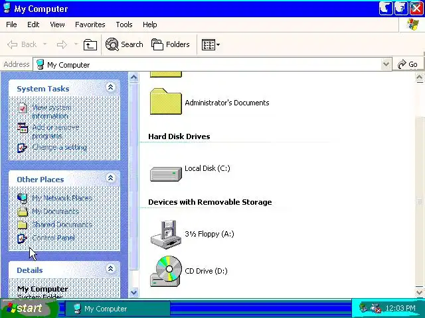Click the main view scroll up arrow
The height and width of the screenshot is (318, 425).
tap(419, 78)
